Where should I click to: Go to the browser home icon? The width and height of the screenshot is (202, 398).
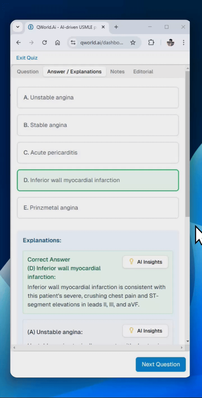point(58,42)
